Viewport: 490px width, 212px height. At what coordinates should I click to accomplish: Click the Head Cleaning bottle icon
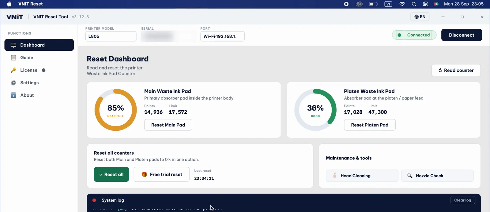point(335,176)
